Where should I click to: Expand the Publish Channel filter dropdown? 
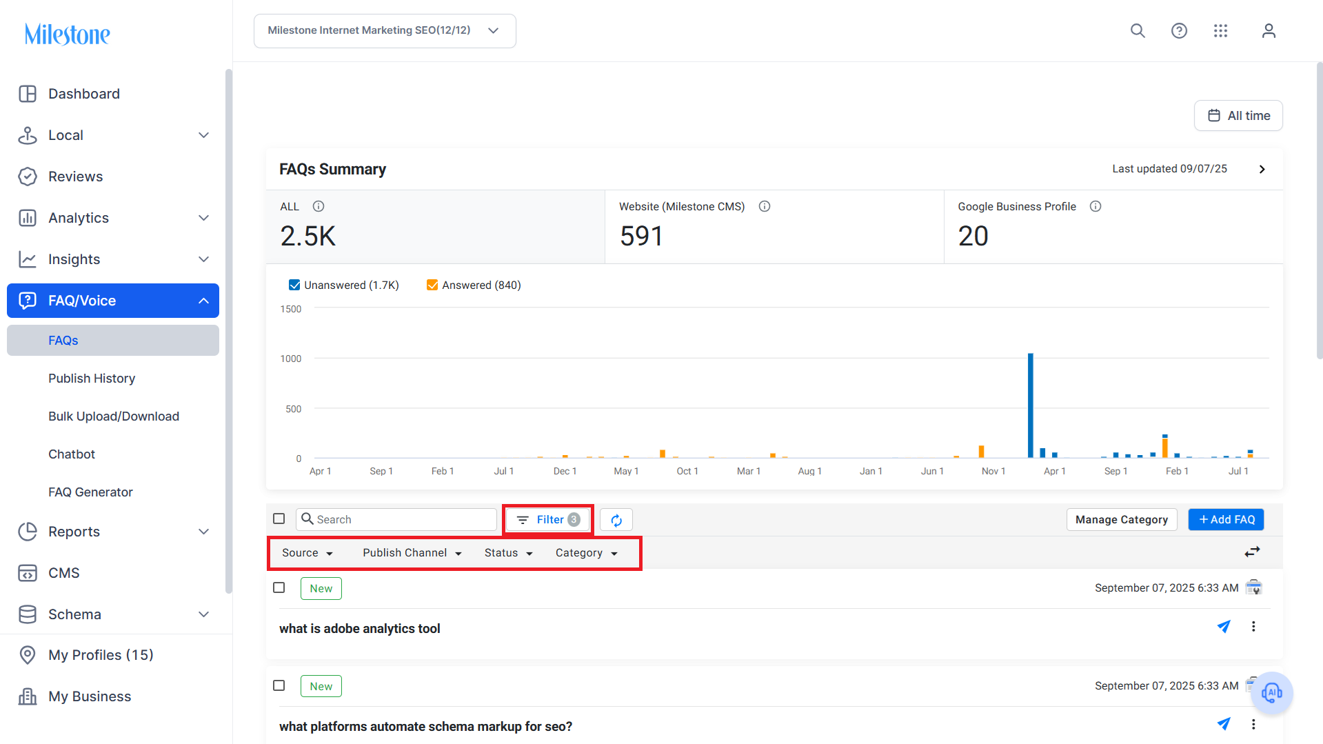(412, 553)
